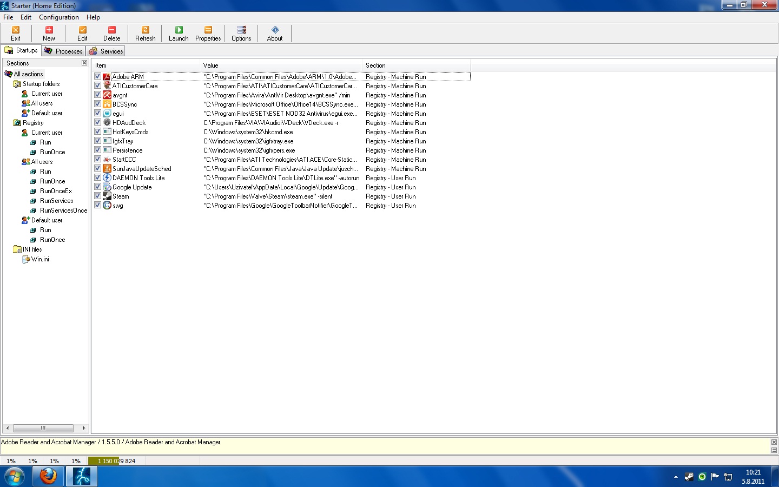The image size is (779, 487).
Task: Click the Starter app taskbar button
Action: pos(82,477)
